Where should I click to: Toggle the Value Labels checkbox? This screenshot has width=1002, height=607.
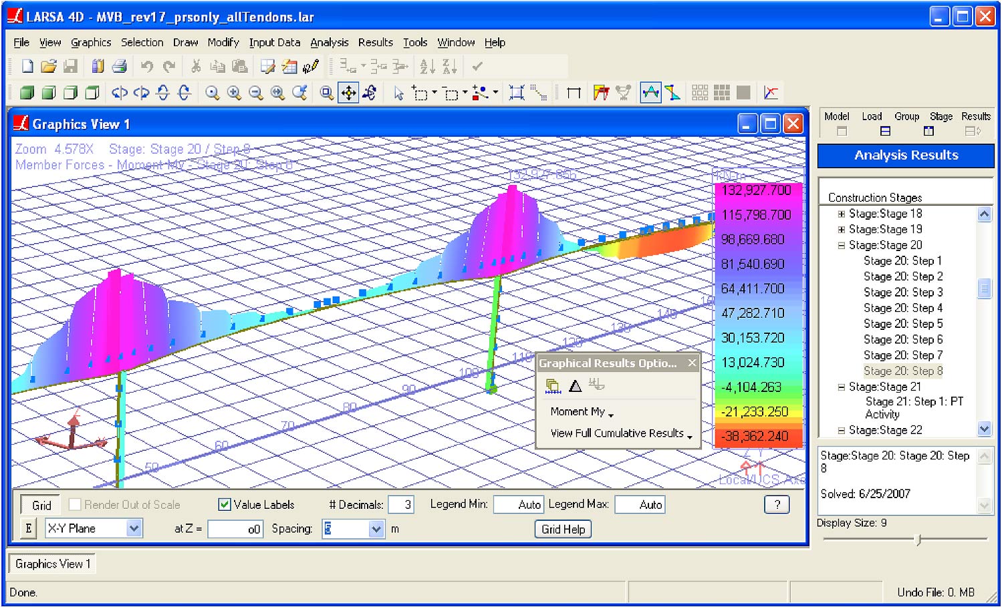pyautogui.click(x=225, y=505)
